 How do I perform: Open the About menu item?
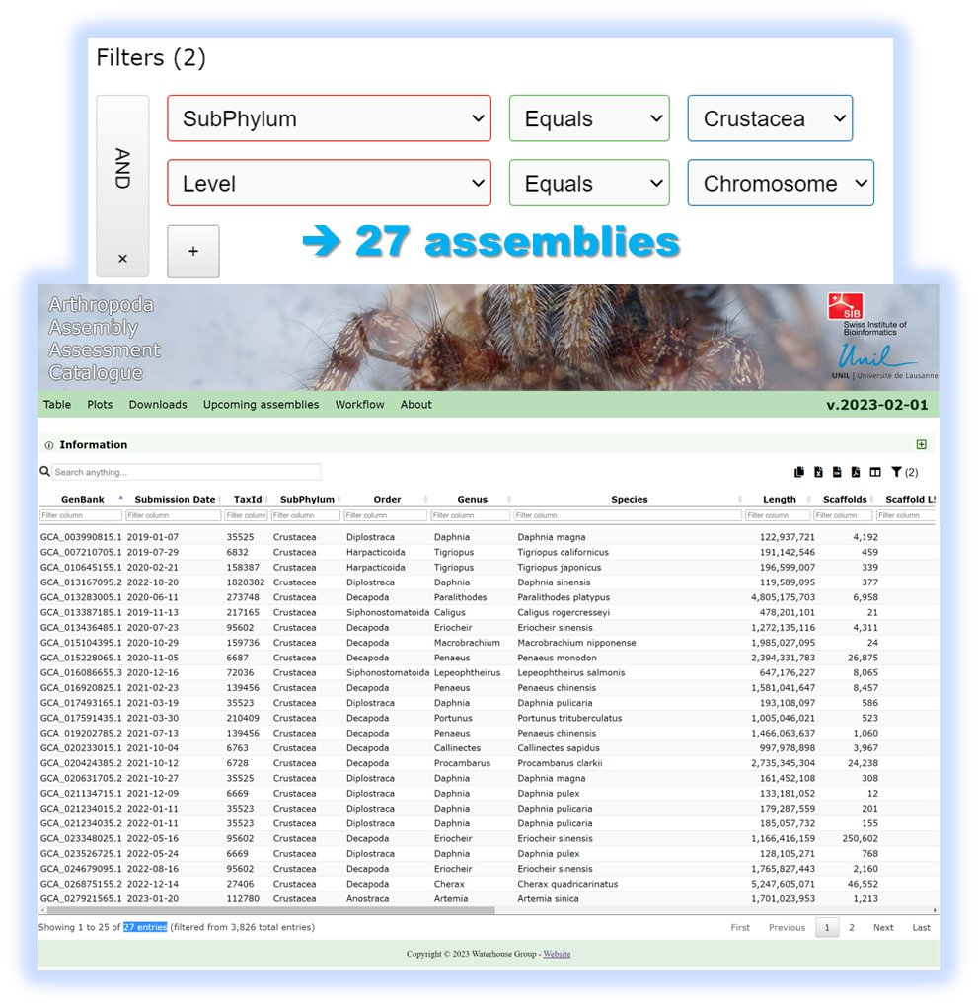click(x=415, y=405)
